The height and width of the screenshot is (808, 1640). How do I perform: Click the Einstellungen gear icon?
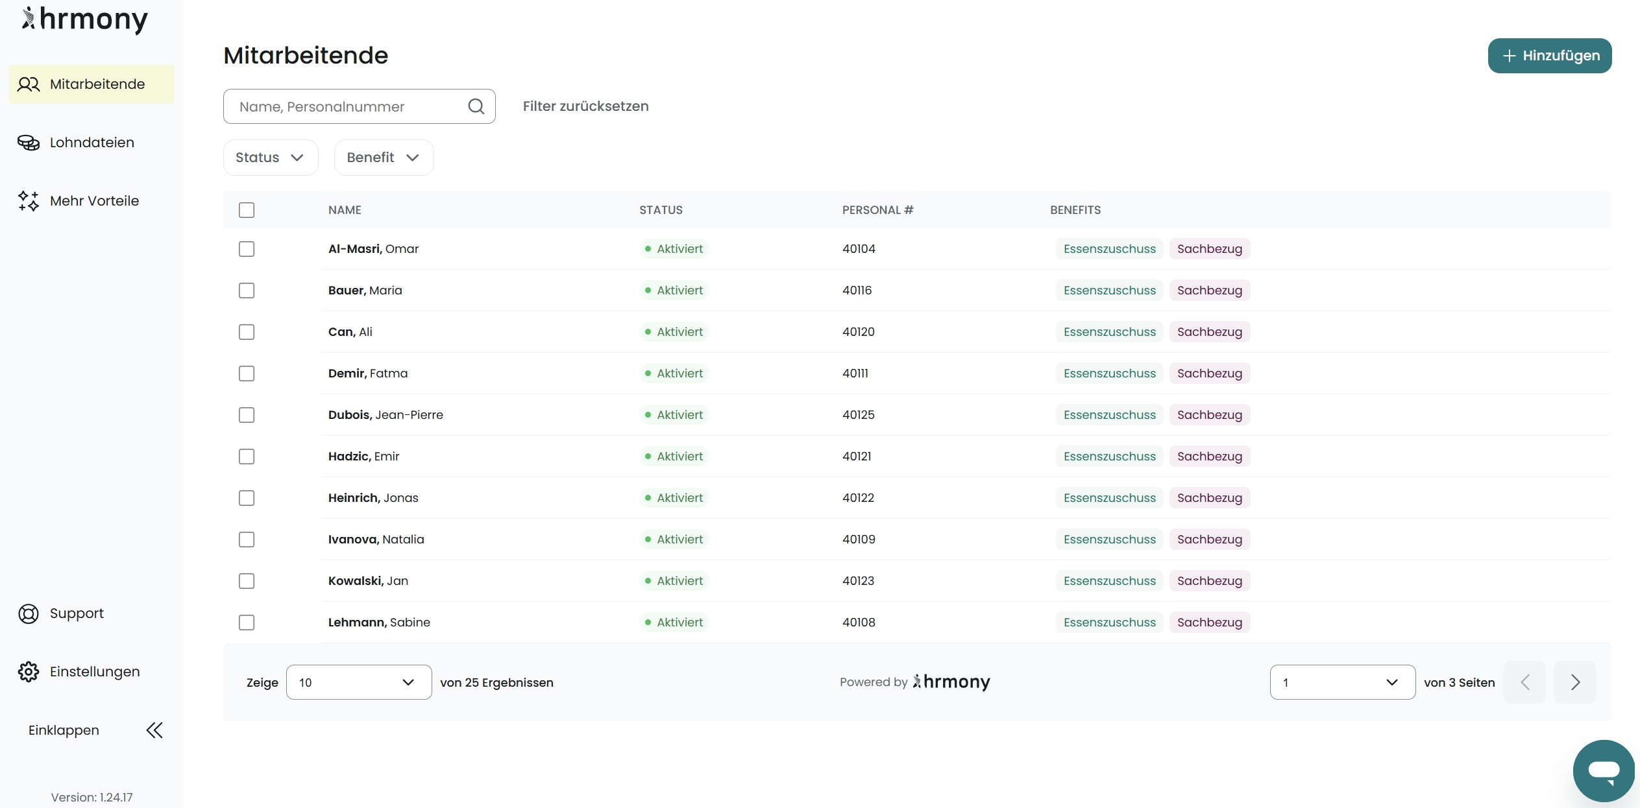(29, 672)
